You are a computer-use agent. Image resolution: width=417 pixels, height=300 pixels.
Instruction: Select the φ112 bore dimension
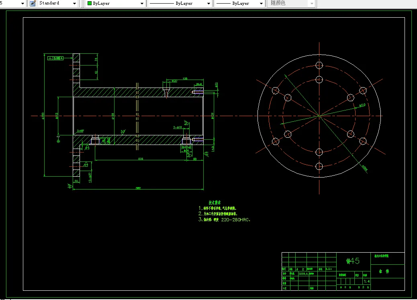point(57,116)
